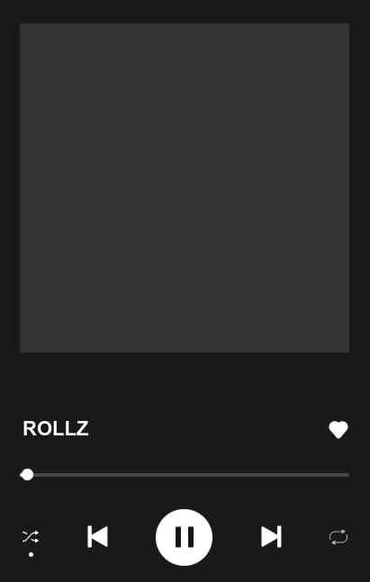Pause the currently playing ROLLZ track
This screenshot has height=582, width=370.
pos(184,537)
